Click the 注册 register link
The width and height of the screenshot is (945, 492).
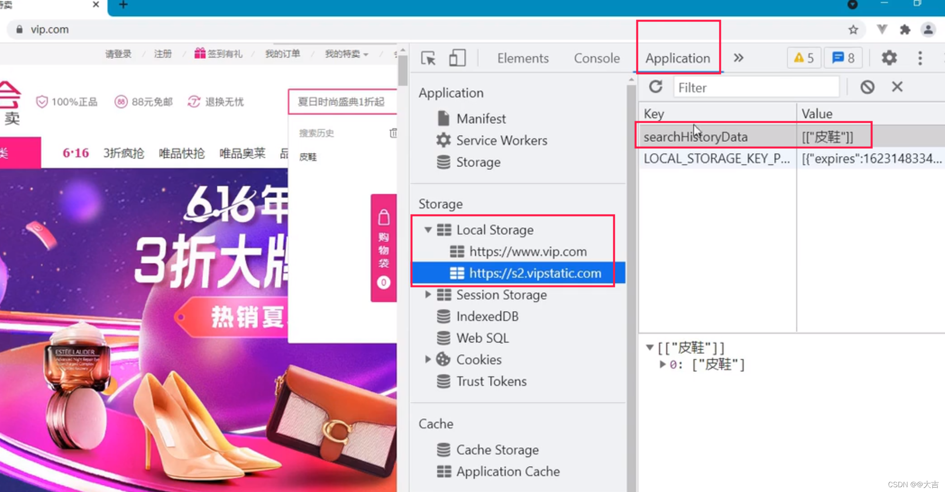click(x=163, y=54)
